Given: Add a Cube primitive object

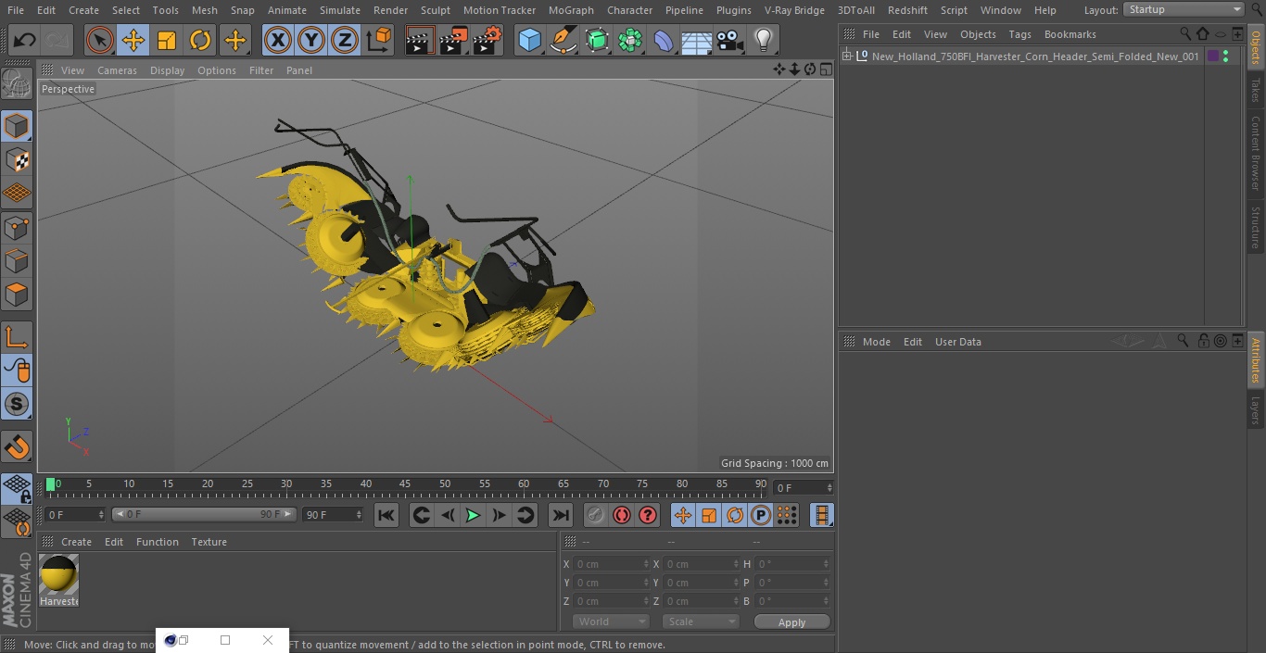Looking at the screenshot, I should 529,41.
